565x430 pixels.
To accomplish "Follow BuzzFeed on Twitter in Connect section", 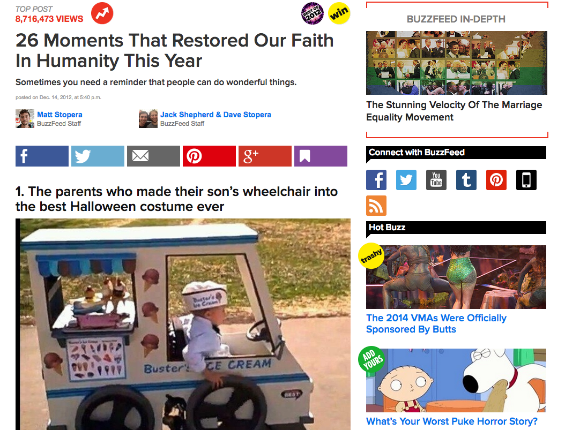I will click(x=406, y=180).
